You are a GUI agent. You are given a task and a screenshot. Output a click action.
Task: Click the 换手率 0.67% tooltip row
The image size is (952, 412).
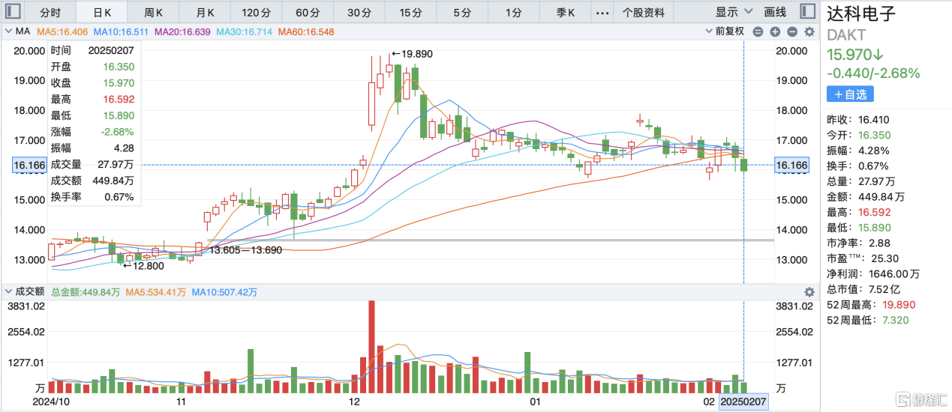[92, 197]
